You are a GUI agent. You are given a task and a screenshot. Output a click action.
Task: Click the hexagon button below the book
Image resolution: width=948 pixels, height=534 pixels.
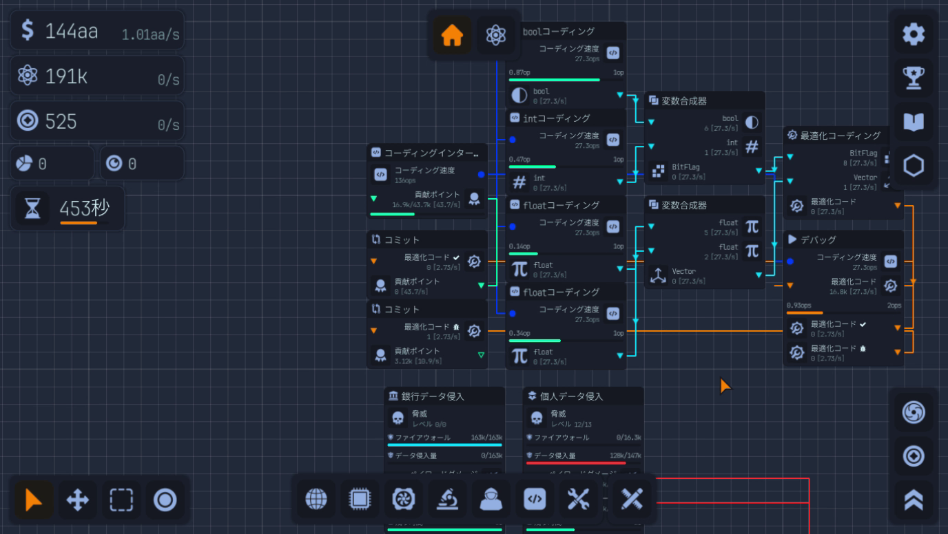(x=914, y=166)
